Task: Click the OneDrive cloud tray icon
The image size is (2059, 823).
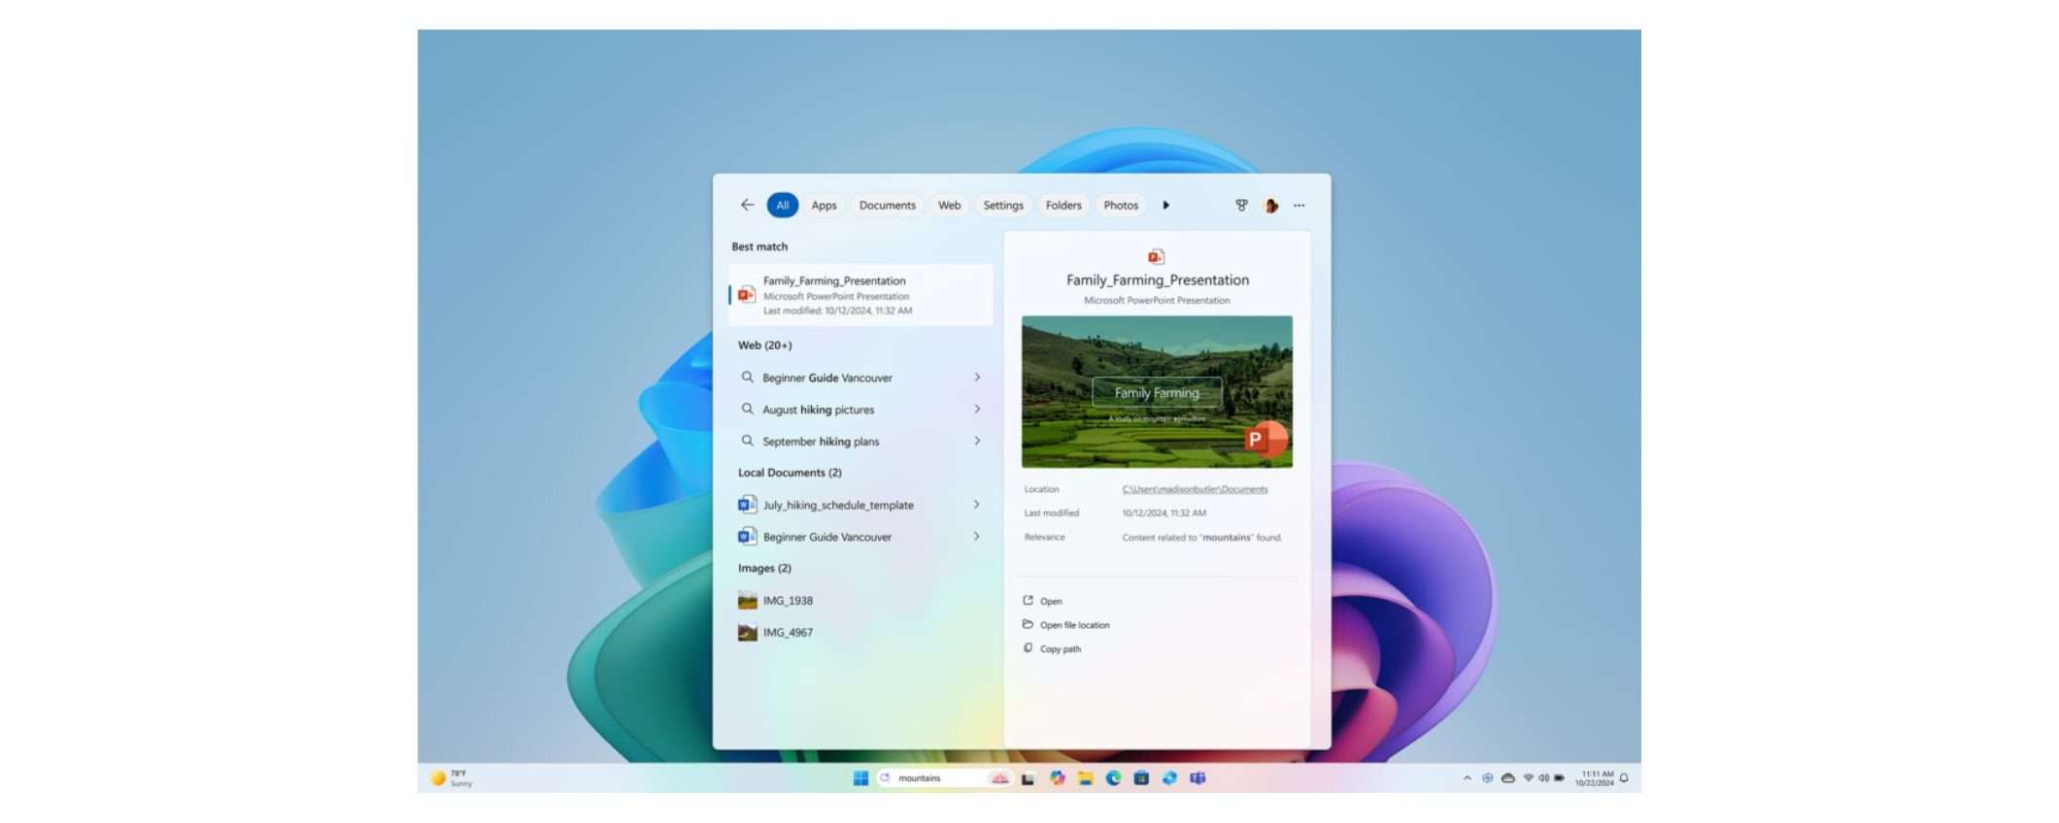Action: pyautogui.click(x=1507, y=777)
